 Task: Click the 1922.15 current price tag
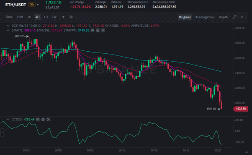(x=241, y=109)
